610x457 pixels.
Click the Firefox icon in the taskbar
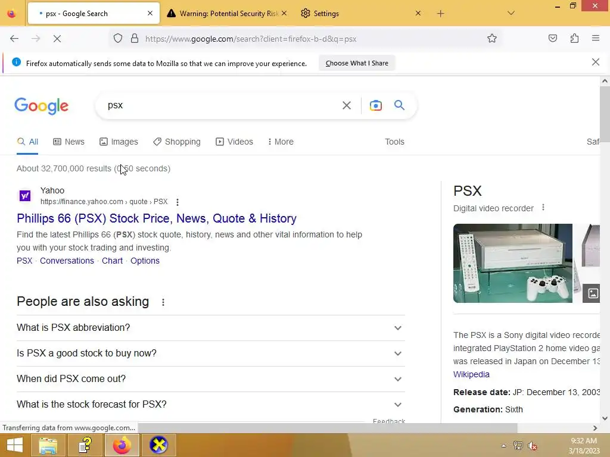pos(122,445)
